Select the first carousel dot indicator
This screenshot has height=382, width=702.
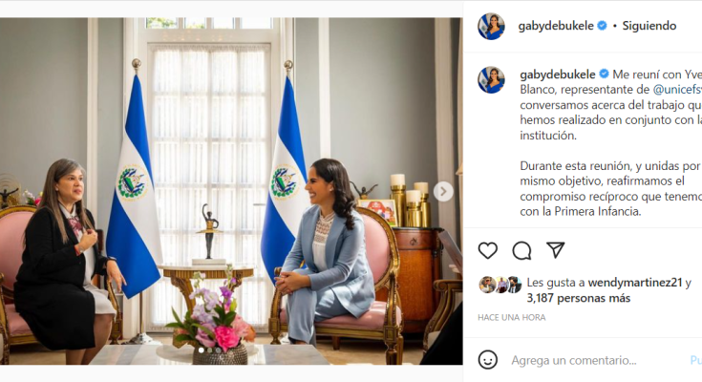coord(201,350)
